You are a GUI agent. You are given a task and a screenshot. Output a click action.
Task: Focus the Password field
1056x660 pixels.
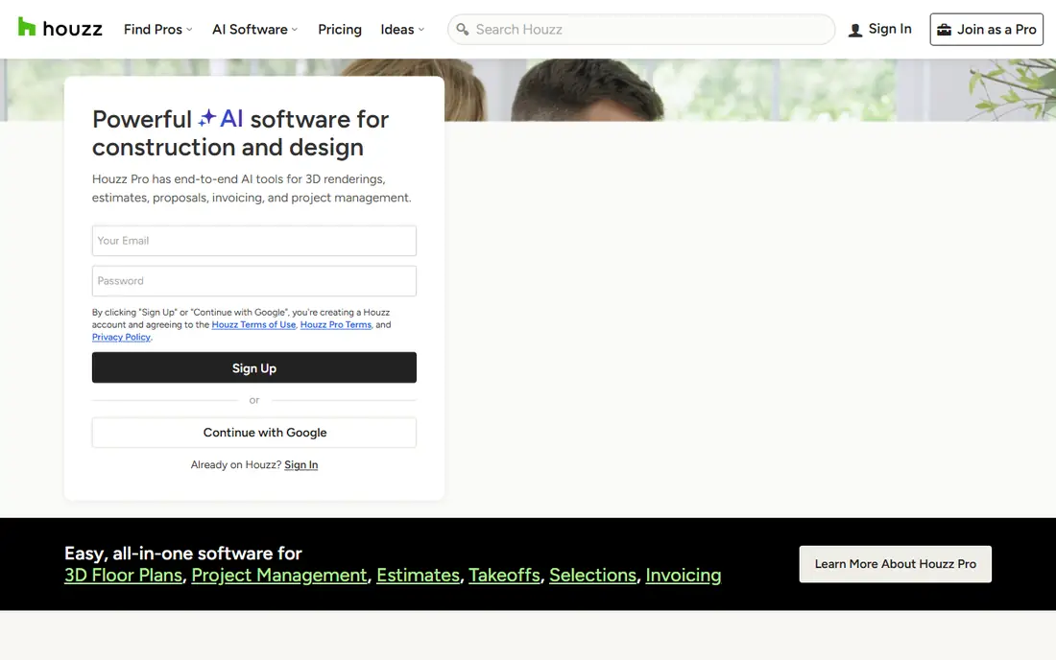(x=253, y=281)
